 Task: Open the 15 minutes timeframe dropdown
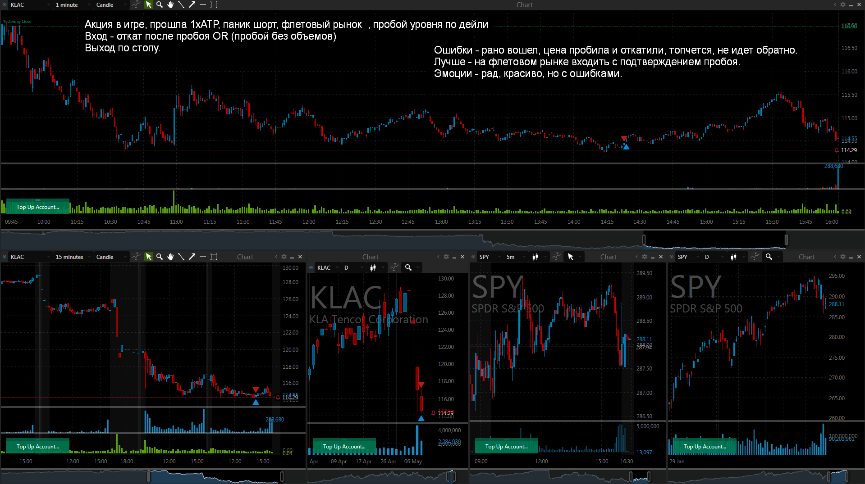point(73,257)
